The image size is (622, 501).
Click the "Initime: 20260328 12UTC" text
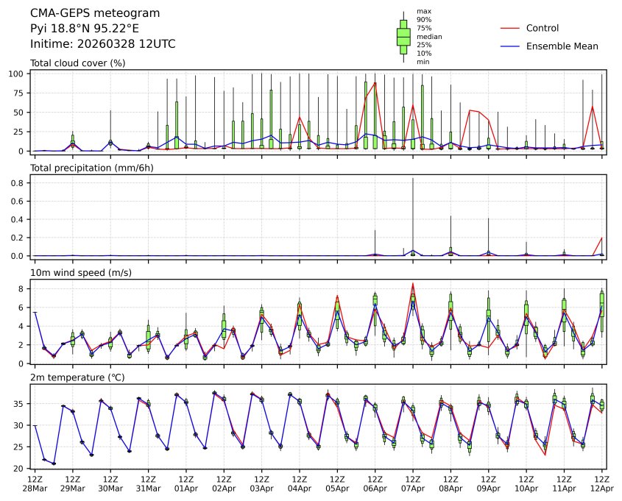tap(102, 44)
